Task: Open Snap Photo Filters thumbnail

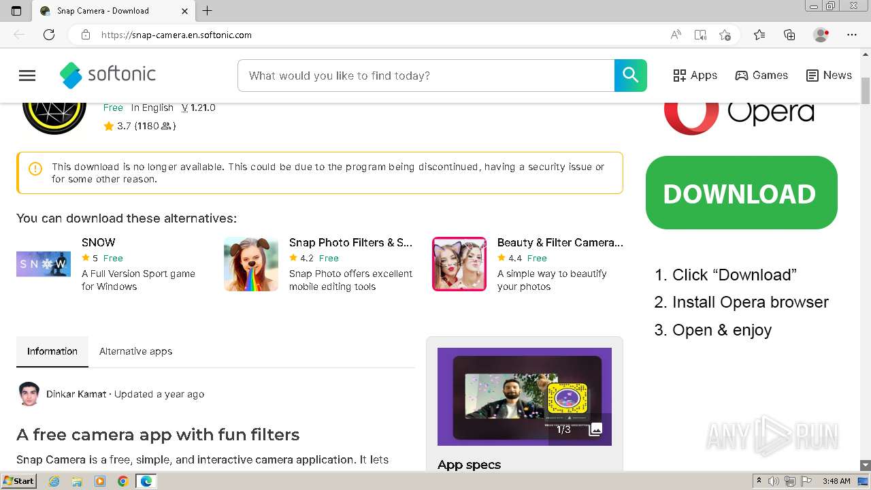Action: [x=251, y=264]
